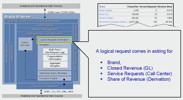Click the Brand, bullet in callout
The height and width of the screenshot is (100, 183).
[114, 63]
